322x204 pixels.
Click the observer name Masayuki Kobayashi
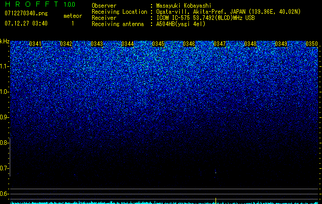pos(184,6)
